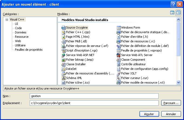Switch to large icons view
This screenshot has width=184, height=120.
[172, 13]
